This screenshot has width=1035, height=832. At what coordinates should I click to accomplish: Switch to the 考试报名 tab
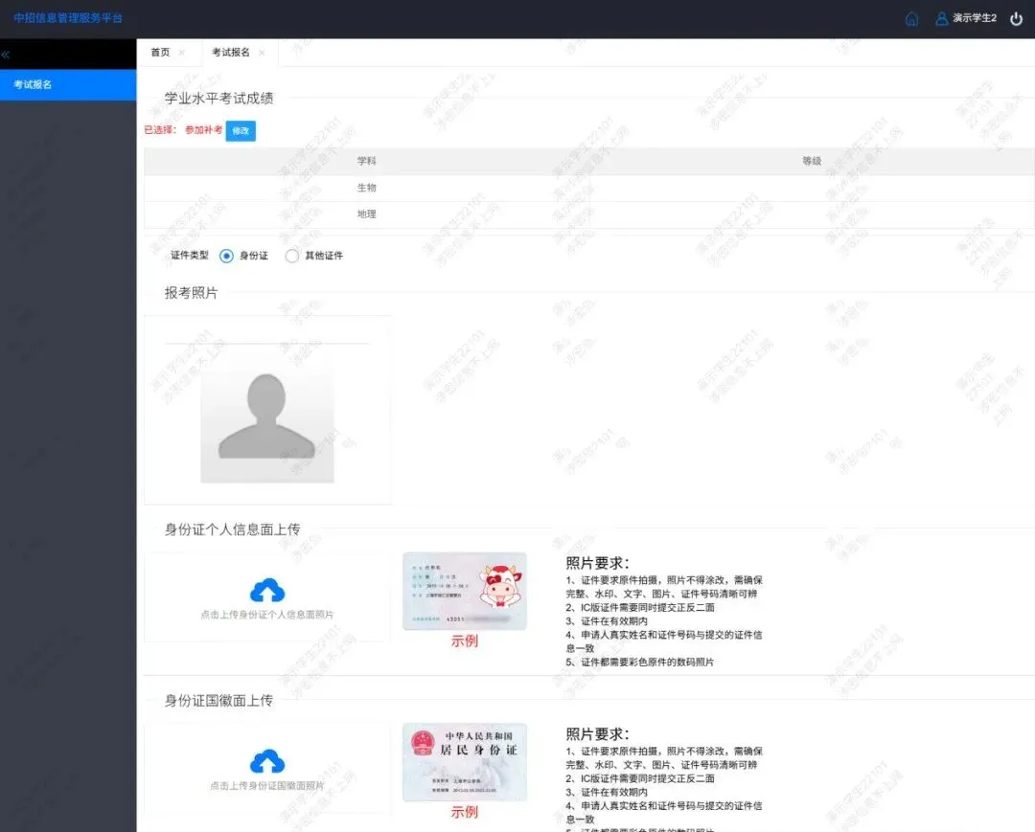pos(233,53)
